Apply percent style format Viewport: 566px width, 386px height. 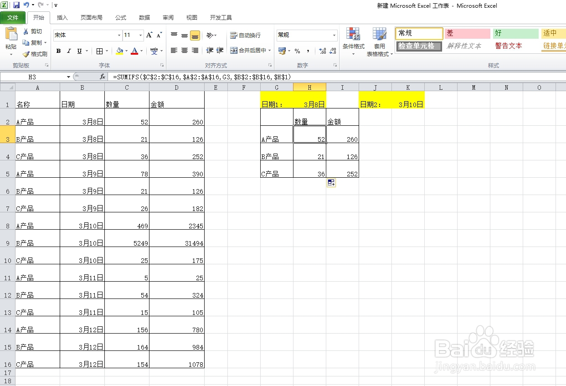(x=297, y=51)
